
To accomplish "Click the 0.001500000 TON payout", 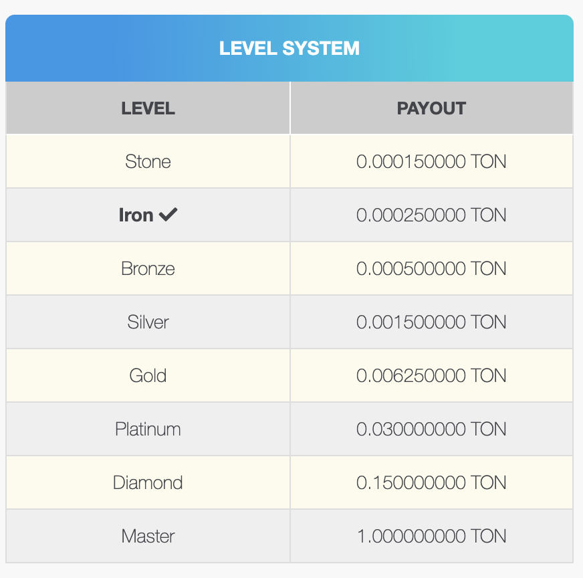I will coord(431,322).
